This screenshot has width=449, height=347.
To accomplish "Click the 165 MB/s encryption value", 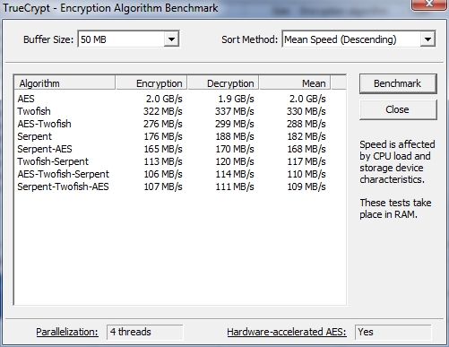I will (x=163, y=149).
